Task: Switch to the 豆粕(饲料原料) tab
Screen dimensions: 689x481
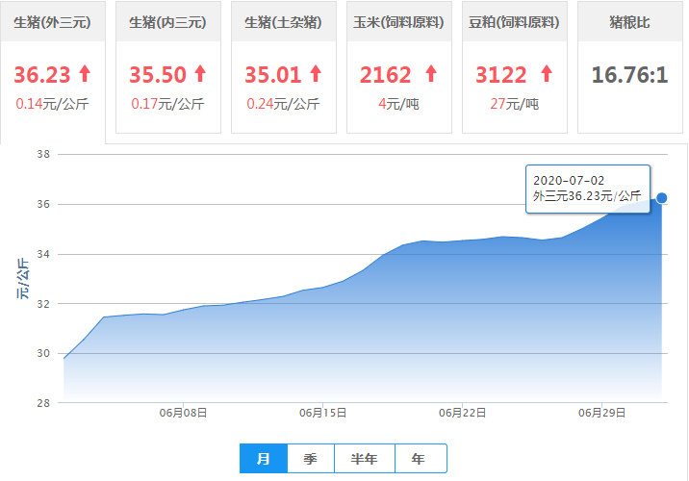Action: coord(514,21)
